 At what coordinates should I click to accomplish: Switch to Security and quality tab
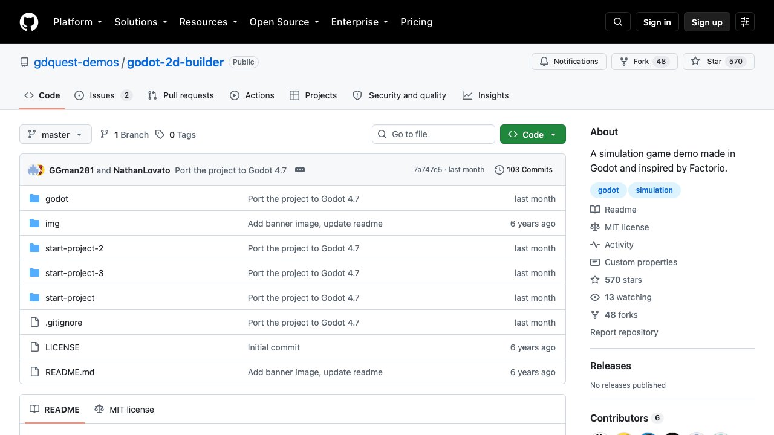click(x=400, y=95)
